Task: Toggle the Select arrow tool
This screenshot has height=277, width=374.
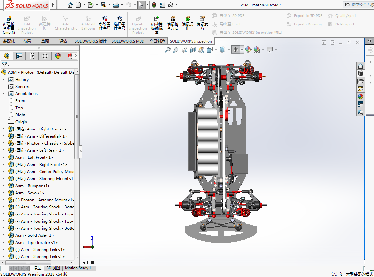Action: coord(141,5)
